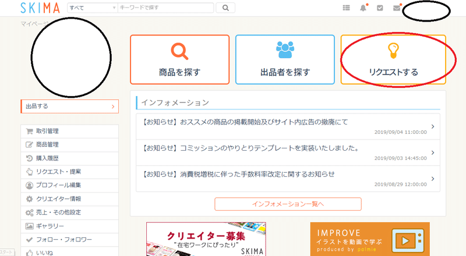The height and width of the screenshot is (256, 466).
Task: Open the すべて category dropdown
Action: tap(93, 8)
